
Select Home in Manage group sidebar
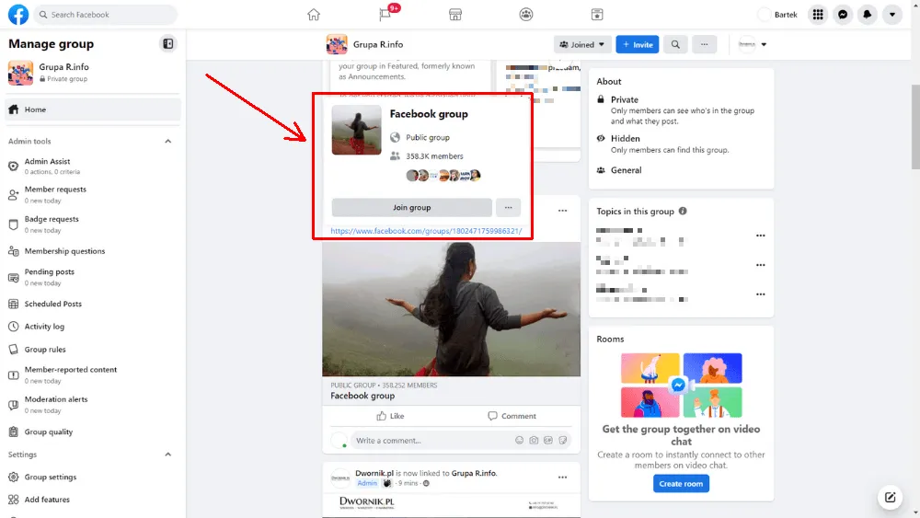click(x=93, y=109)
